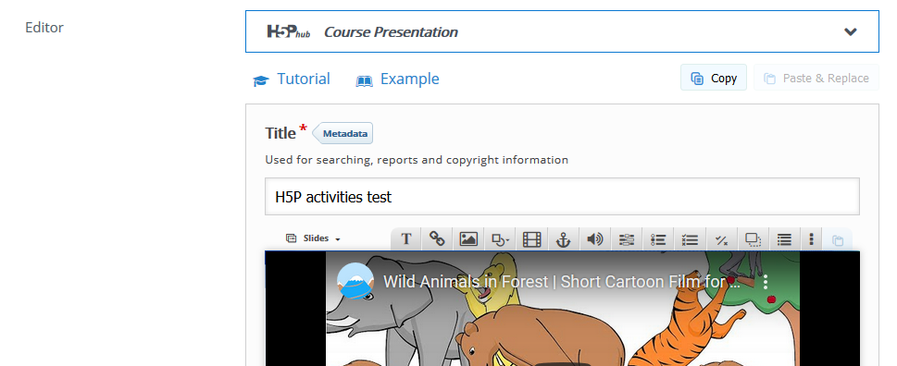
Task: Select the Text tool in slide toolbar
Action: [x=406, y=238]
